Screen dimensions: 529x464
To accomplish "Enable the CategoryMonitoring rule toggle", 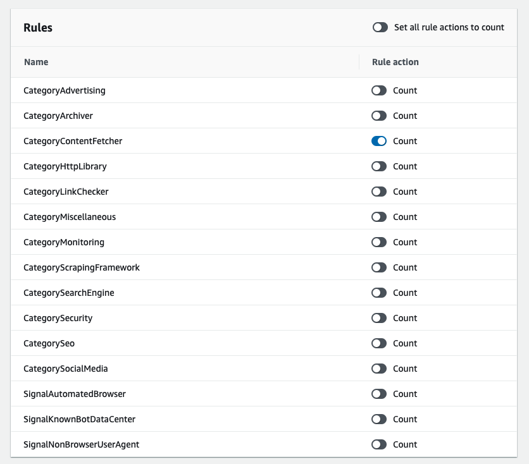I will click(378, 242).
